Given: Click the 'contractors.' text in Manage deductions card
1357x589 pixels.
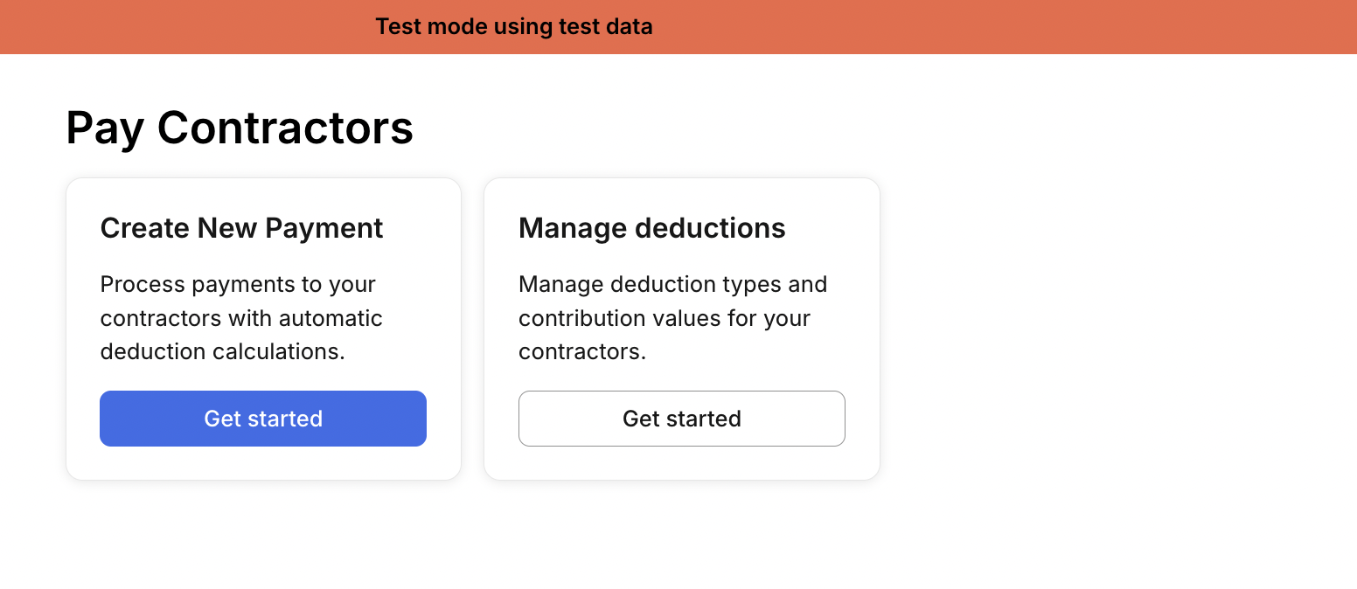Looking at the screenshot, I should (x=582, y=351).
